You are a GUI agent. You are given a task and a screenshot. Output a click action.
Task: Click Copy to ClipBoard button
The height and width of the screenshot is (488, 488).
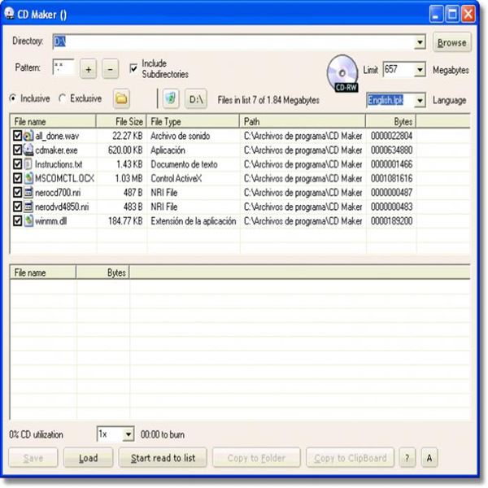350,457
